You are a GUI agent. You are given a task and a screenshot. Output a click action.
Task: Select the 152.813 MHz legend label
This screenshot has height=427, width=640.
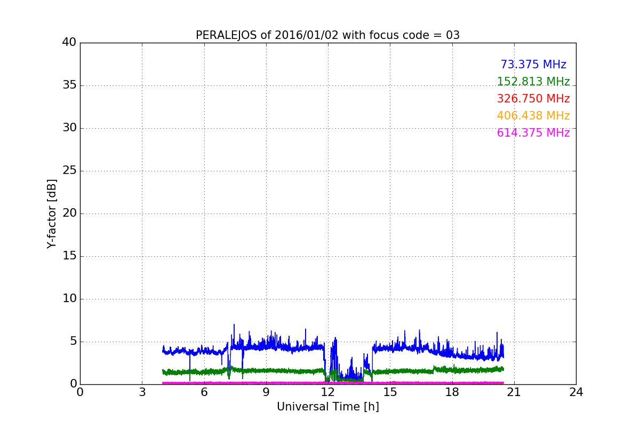point(533,82)
